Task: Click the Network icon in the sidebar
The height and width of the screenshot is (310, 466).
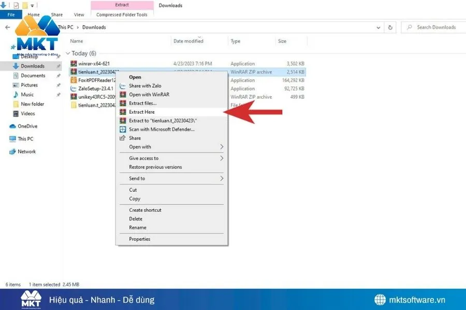Action: pyautogui.click(x=13, y=151)
